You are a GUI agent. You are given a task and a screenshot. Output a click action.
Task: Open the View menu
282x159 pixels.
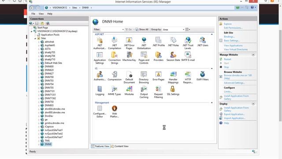(x=41, y=14)
